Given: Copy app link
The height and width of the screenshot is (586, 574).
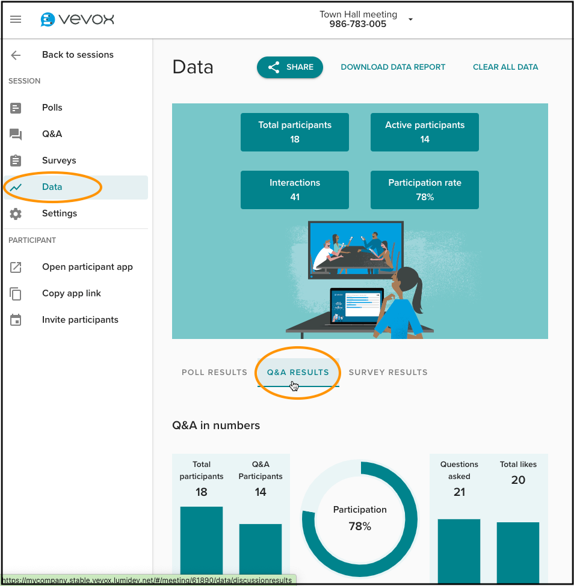Looking at the screenshot, I should (72, 293).
